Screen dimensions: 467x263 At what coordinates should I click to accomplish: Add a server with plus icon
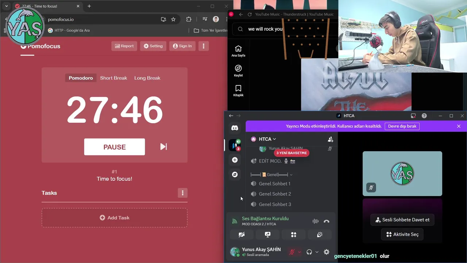[235, 160]
